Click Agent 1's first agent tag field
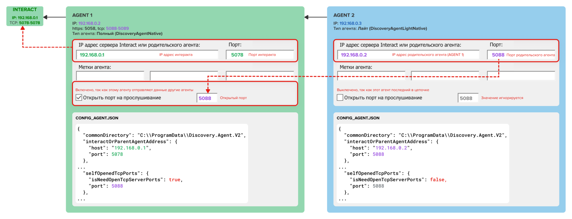The image size is (572, 219). coord(110,76)
